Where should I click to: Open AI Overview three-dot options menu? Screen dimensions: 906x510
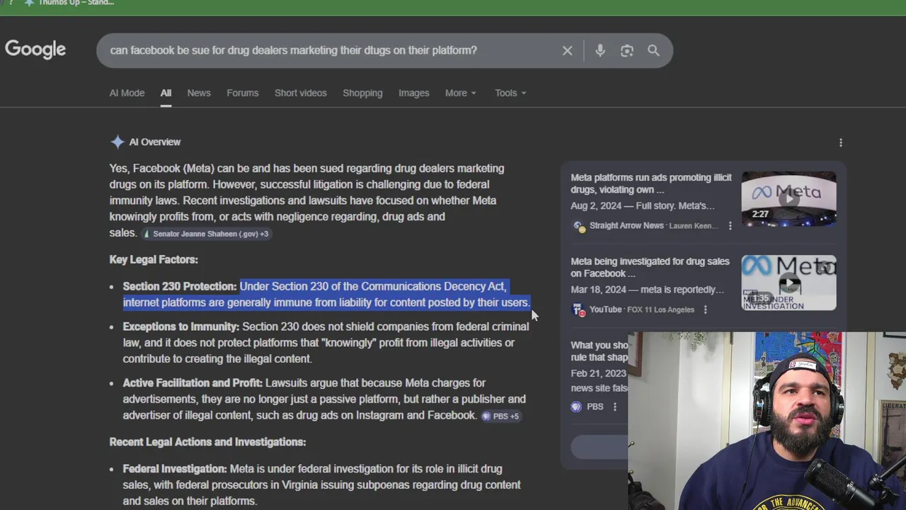[x=840, y=142]
